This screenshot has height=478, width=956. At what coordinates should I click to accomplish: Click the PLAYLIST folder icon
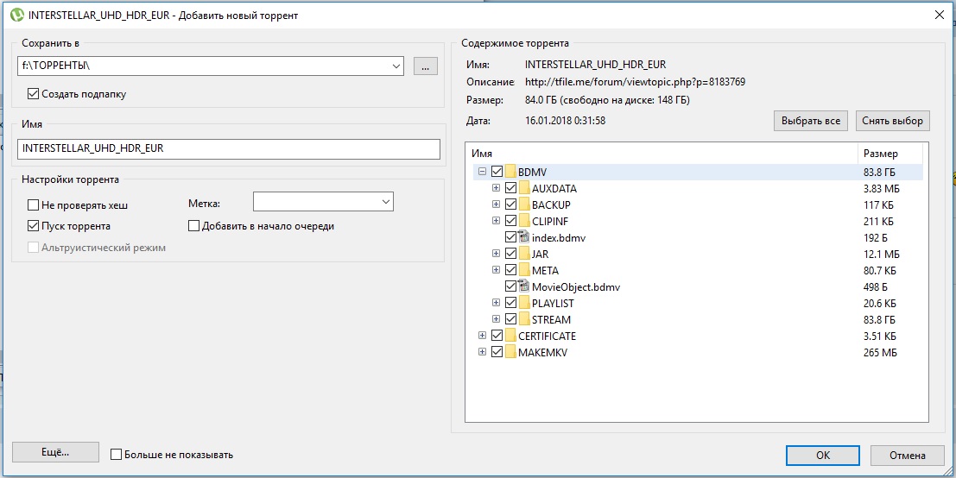(x=523, y=303)
